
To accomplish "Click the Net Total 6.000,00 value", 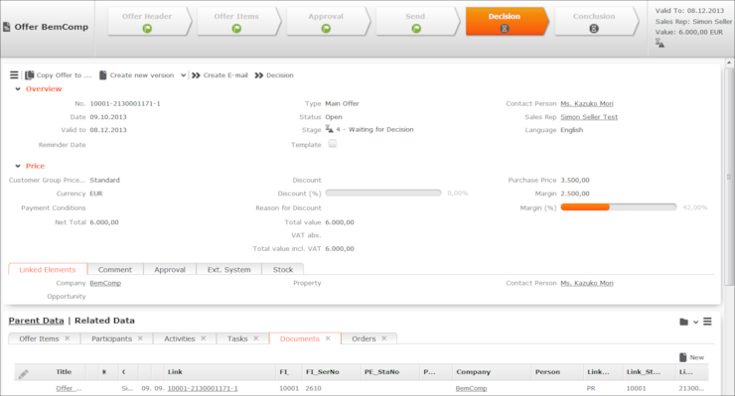I will tap(104, 222).
